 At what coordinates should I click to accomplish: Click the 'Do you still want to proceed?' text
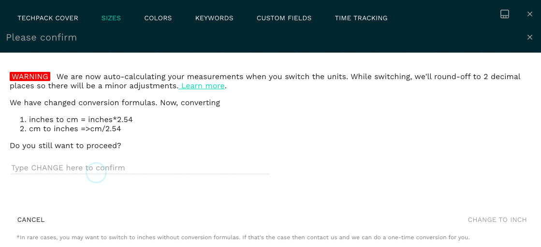coord(65,145)
